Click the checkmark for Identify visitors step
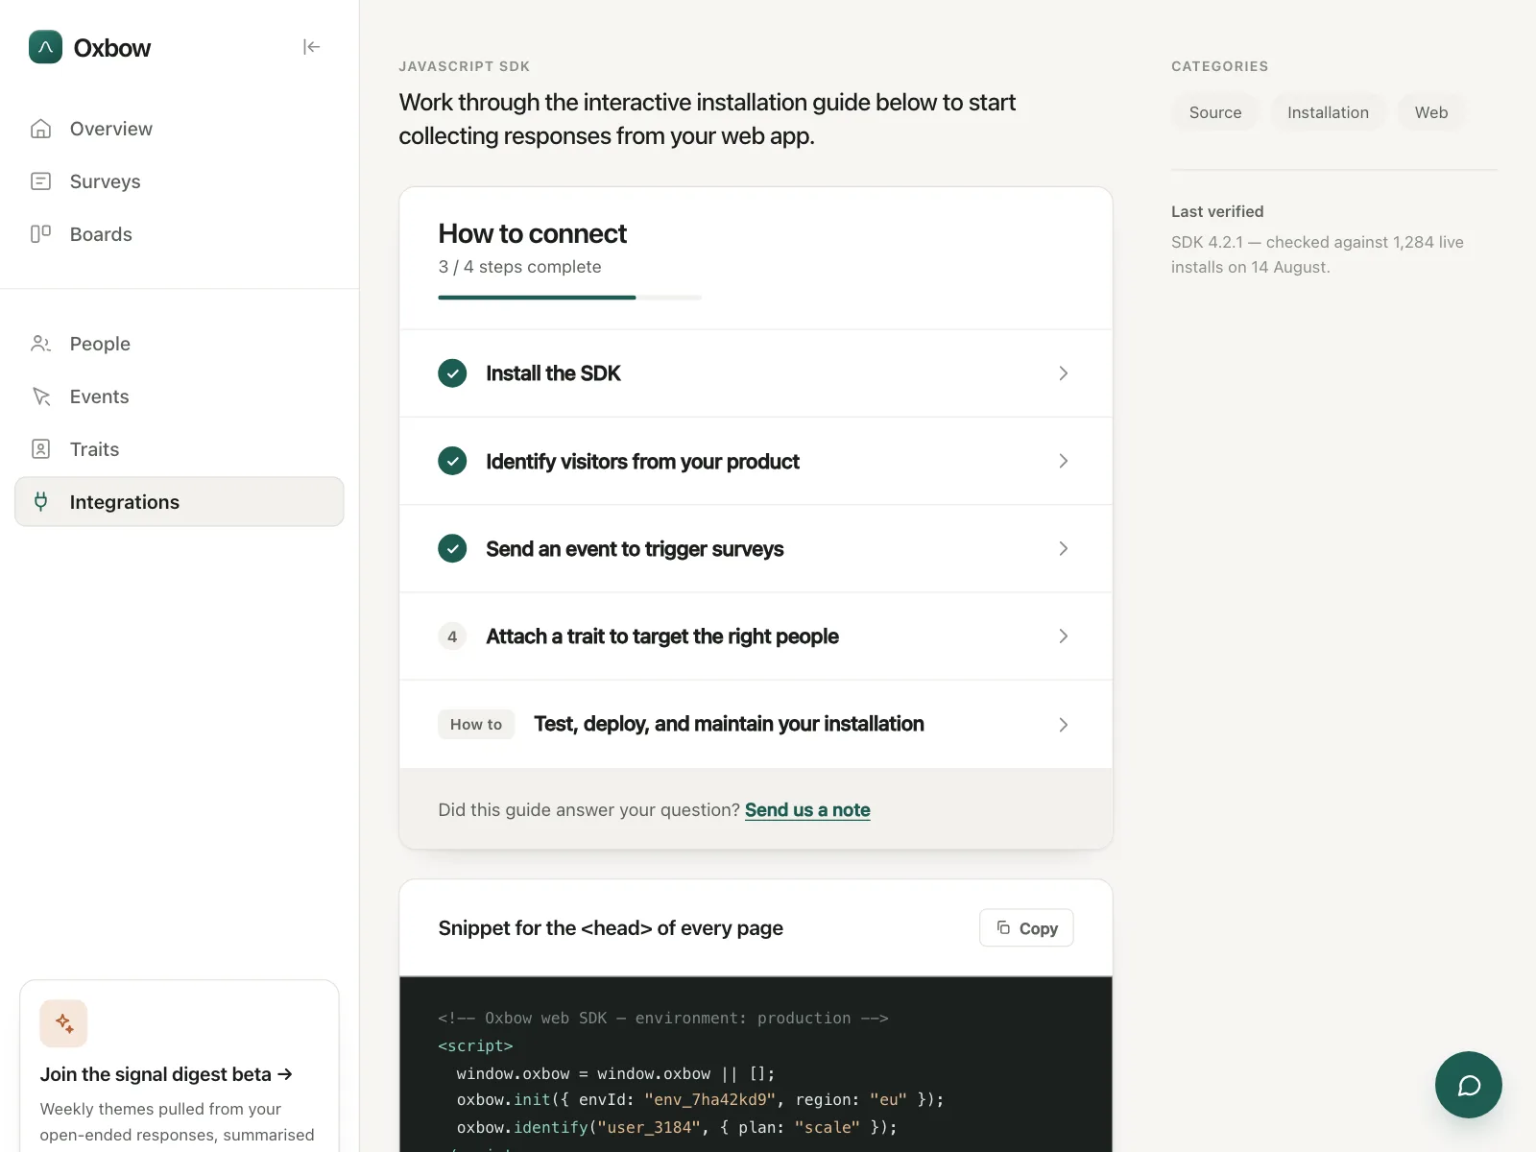The image size is (1536, 1152). click(452, 461)
